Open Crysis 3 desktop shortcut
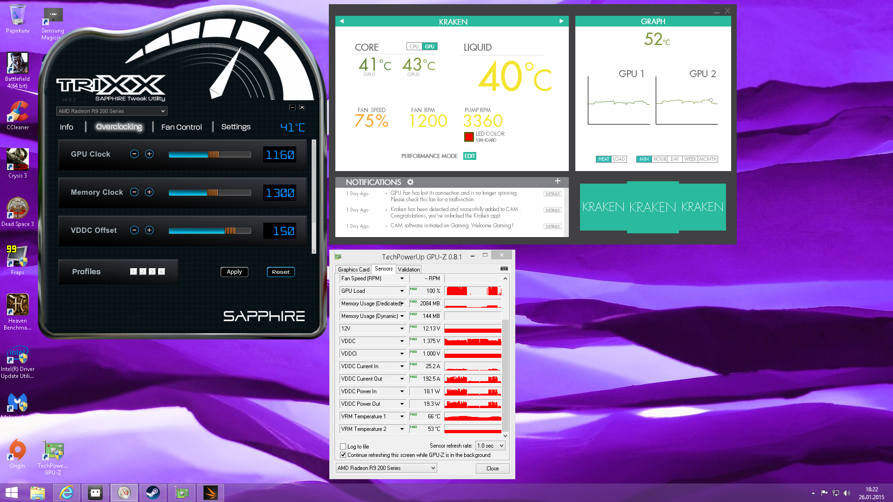Image resolution: width=893 pixels, height=502 pixels. pyautogui.click(x=18, y=164)
